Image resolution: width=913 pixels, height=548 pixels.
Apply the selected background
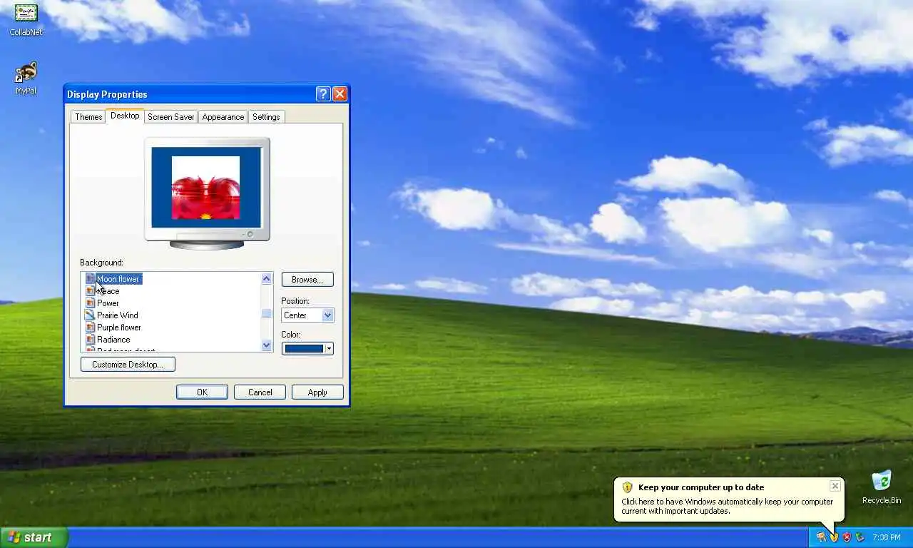[317, 392]
